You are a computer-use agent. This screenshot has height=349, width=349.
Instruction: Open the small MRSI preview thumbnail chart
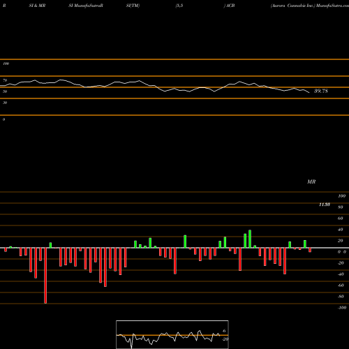(172, 334)
